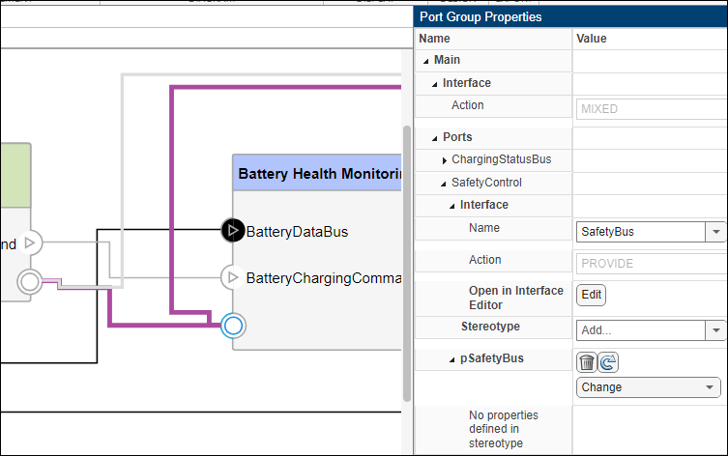Click the BatteryChargingCommand port arrow icon
Image resolution: width=728 pixels, height=456 pixels.
click(x=232, y=277)
